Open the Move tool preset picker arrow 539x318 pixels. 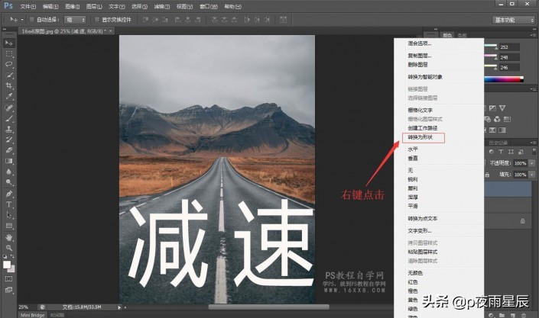[x=22, y=20]
